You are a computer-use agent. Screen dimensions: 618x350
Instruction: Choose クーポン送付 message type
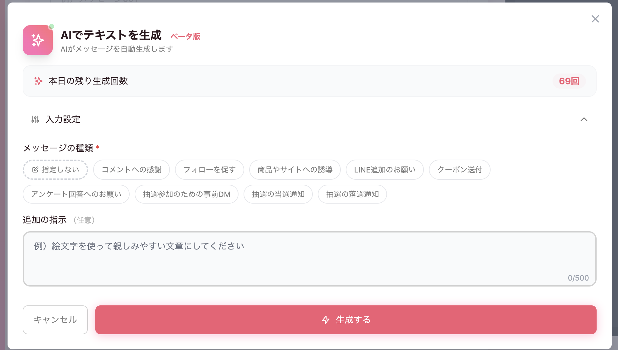point(459,170)
